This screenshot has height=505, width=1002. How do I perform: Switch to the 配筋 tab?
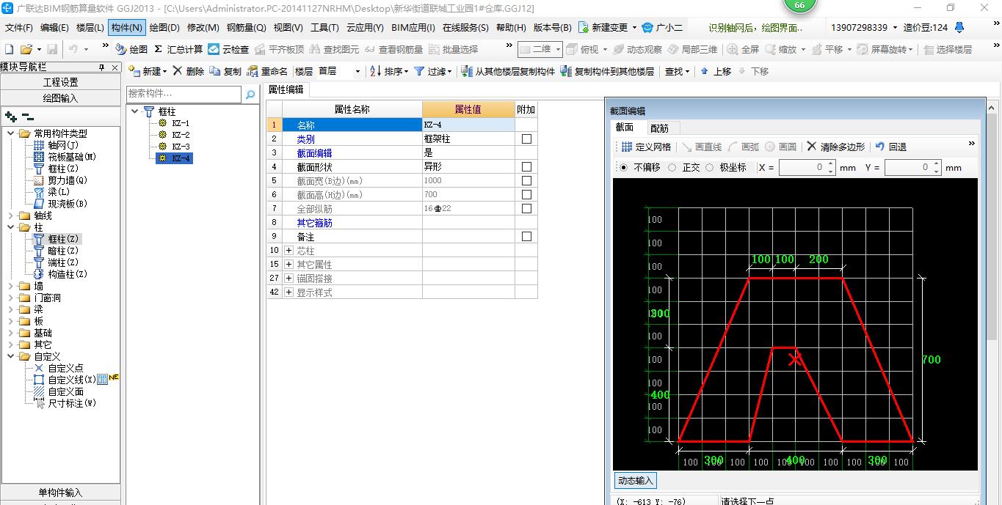coord(659,128)
